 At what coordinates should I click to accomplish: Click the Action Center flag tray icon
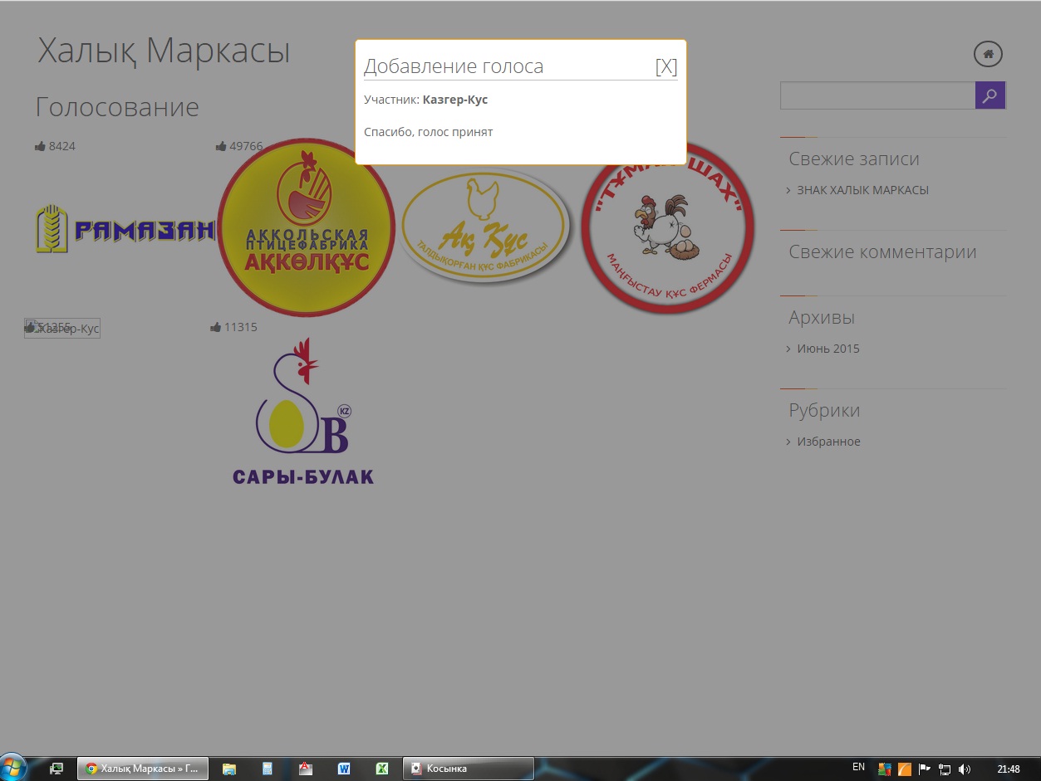(x=924, y=769)
